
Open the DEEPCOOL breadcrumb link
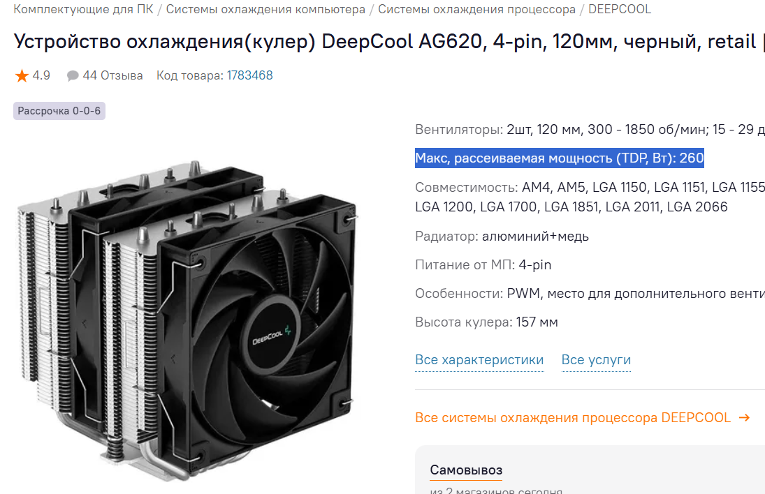click(620, 9)
